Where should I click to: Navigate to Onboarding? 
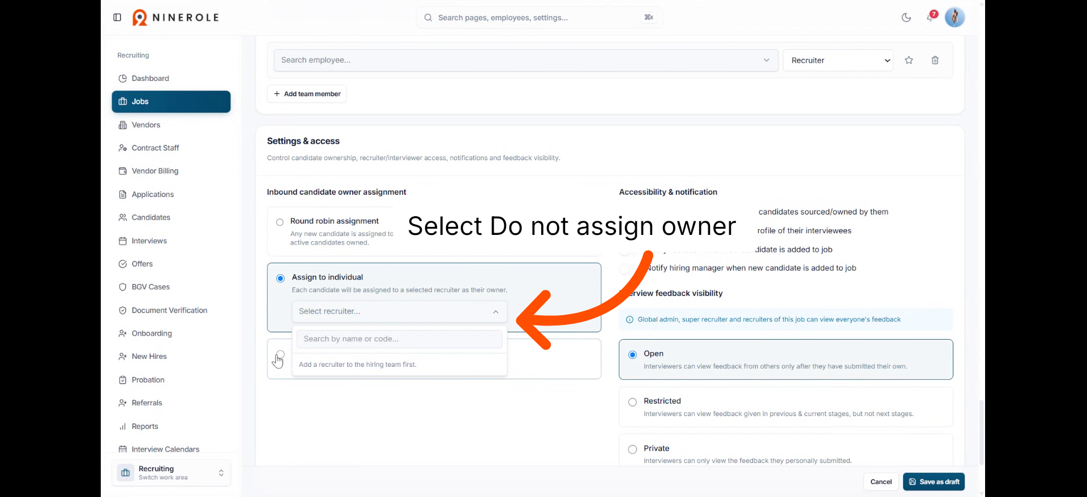(171, 333)
